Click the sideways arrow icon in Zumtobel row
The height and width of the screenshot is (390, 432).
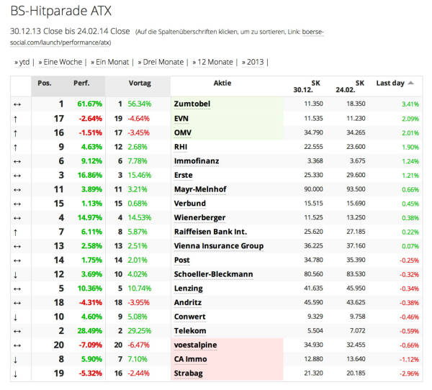(x=17, y=104)
